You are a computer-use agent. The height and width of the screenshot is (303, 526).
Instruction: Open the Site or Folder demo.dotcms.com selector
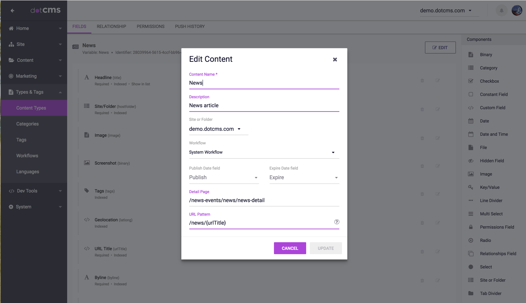tap(215, 129)
